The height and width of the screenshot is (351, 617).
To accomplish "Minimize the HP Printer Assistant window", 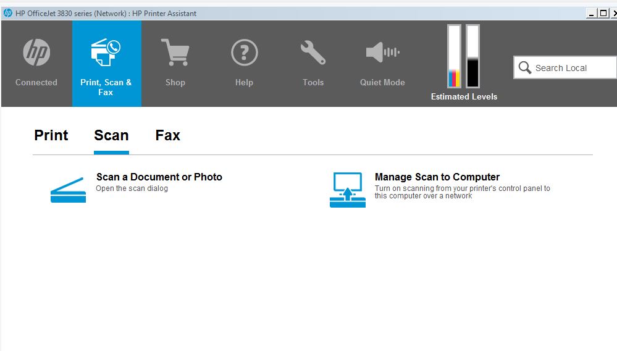I will [x=590, y=14].
